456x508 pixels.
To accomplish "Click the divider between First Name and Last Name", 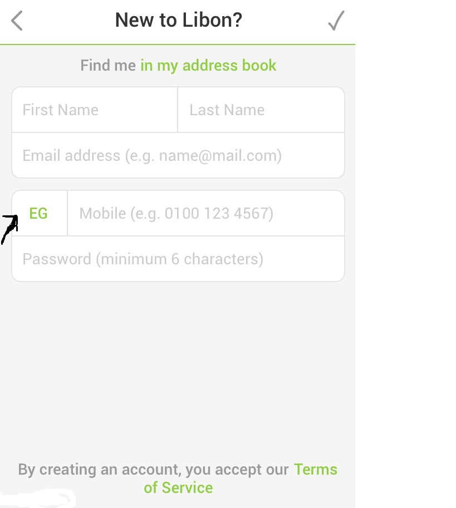I will (x=178, y=110).
